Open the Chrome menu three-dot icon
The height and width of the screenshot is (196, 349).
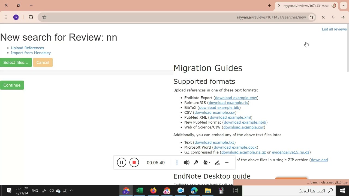[6, 17]
